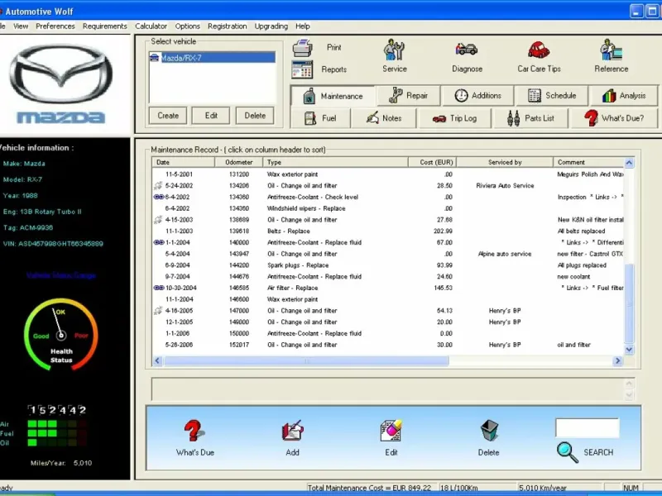The width and height of the screenshot is (662, 496).
Task: Switch to the Fuel tab
Action: pyautogui.click(x=320, y=118)
